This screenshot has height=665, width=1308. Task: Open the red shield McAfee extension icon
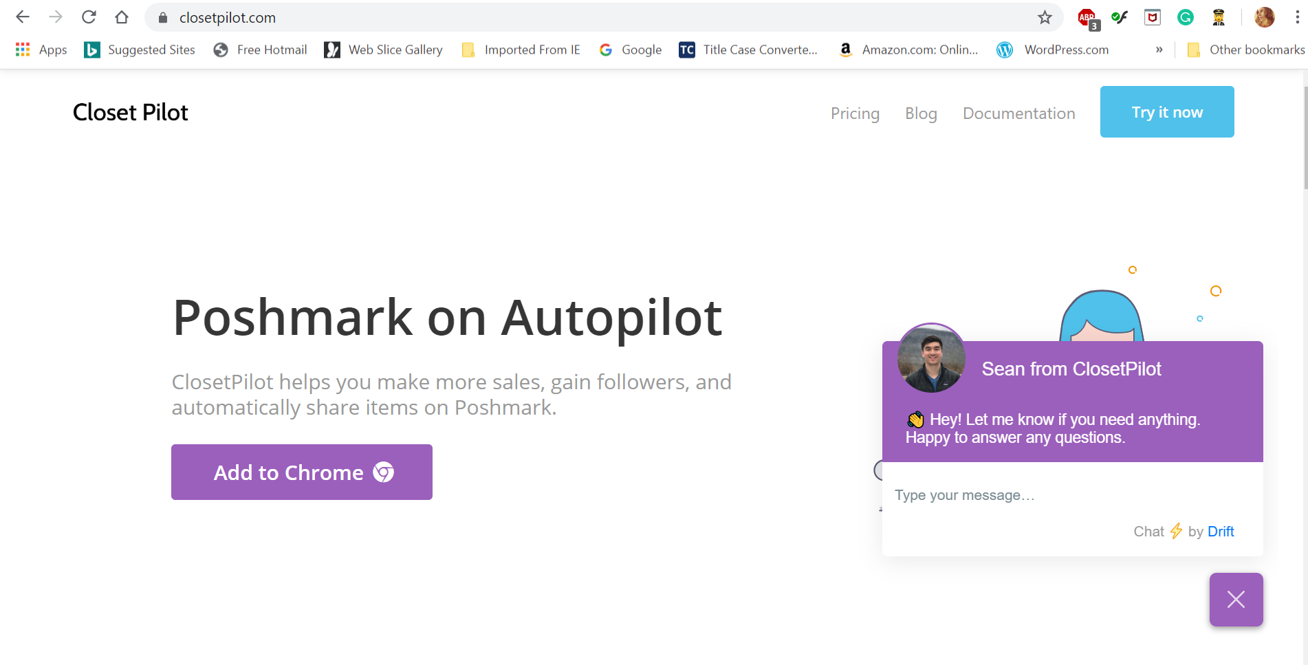pyautogui.click(x=1153, y=18)
